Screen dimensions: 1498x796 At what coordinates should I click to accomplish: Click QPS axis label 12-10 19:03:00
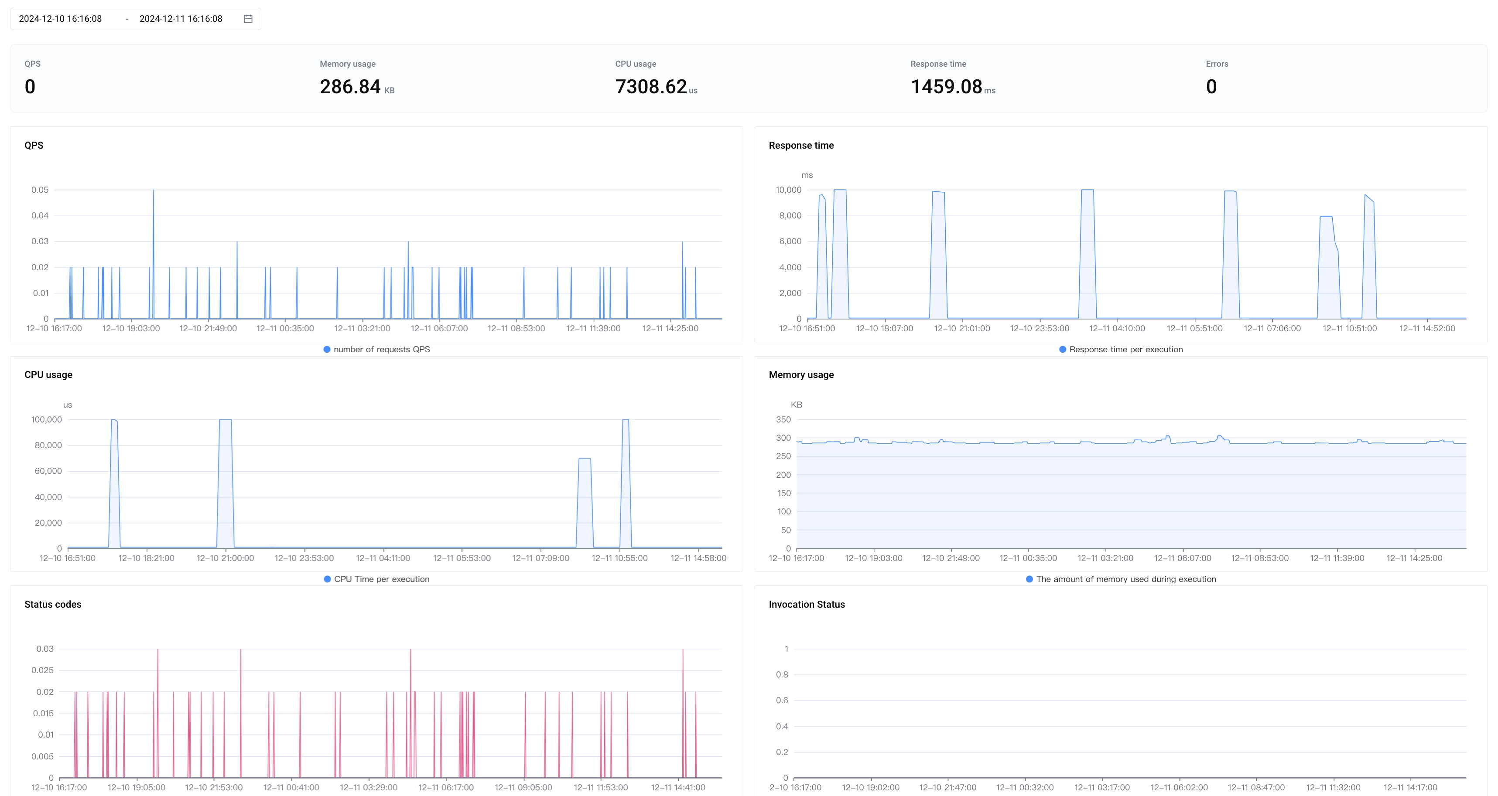pos(131,328)
